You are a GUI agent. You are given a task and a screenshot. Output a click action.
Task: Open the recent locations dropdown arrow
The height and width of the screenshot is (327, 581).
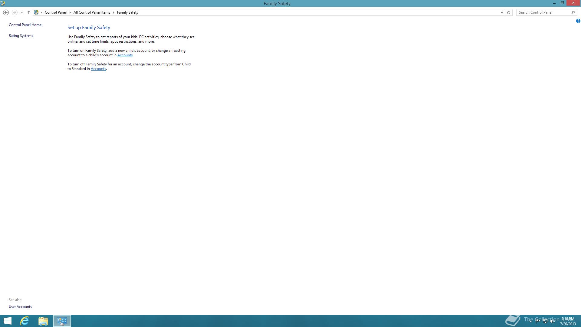[x=22, y=12]
